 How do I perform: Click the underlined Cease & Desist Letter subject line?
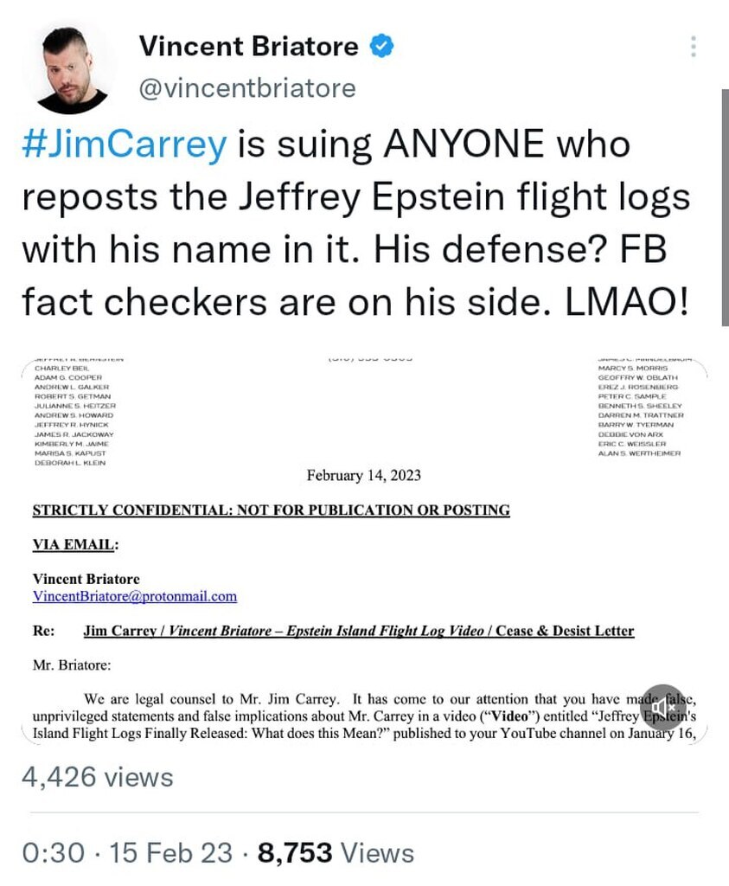[358, 631]
